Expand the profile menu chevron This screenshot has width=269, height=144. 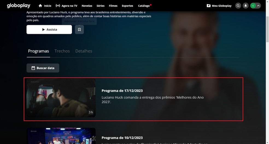point(258,6)
